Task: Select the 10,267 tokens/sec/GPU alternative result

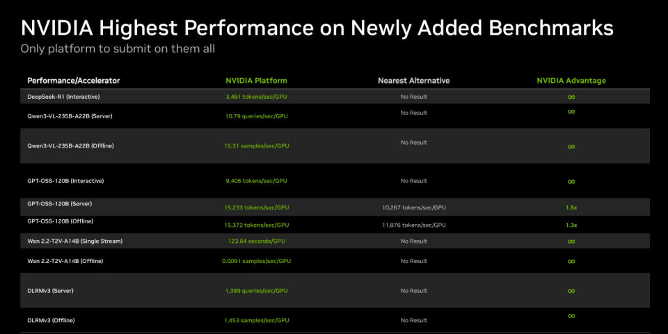Action: click(414, 207)
